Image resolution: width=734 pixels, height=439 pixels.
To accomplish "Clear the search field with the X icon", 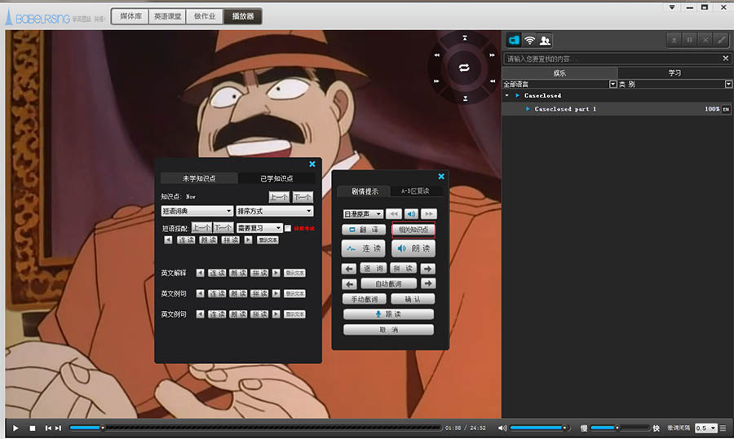I will (726, 59).
